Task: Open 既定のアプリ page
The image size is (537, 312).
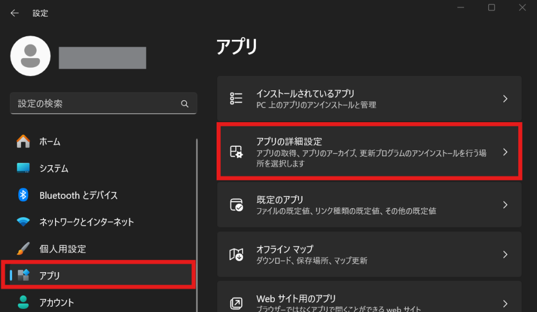Action: 369,205
